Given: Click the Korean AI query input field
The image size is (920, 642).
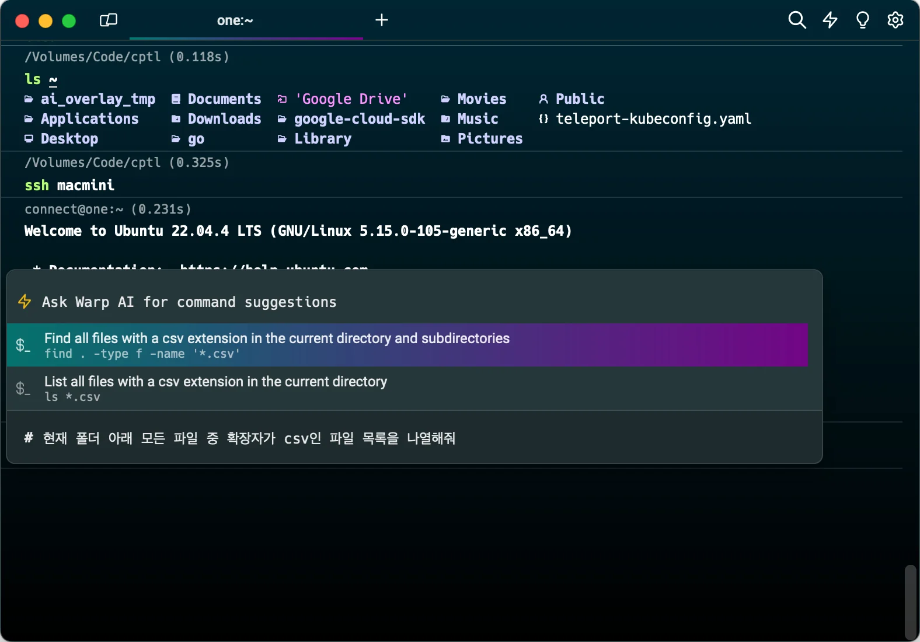Looking at the screenshot, I should (x=414, y=438).
